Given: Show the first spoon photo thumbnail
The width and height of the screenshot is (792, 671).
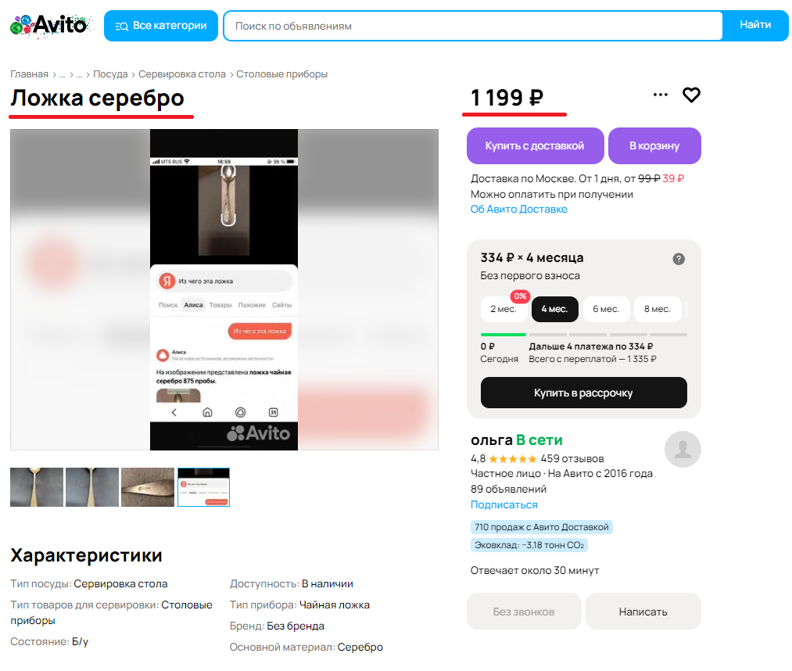Looking at the screenshot, I should coord(37,487).
